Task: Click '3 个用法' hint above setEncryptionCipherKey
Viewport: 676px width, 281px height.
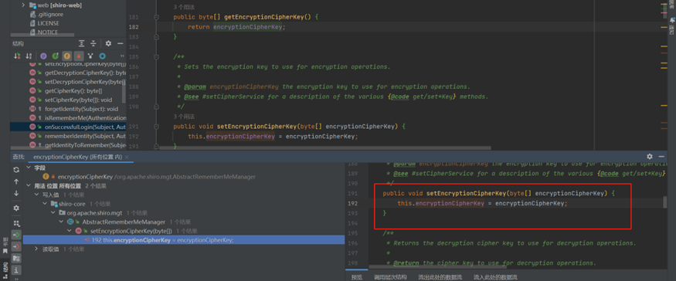Action: [183, 117]
